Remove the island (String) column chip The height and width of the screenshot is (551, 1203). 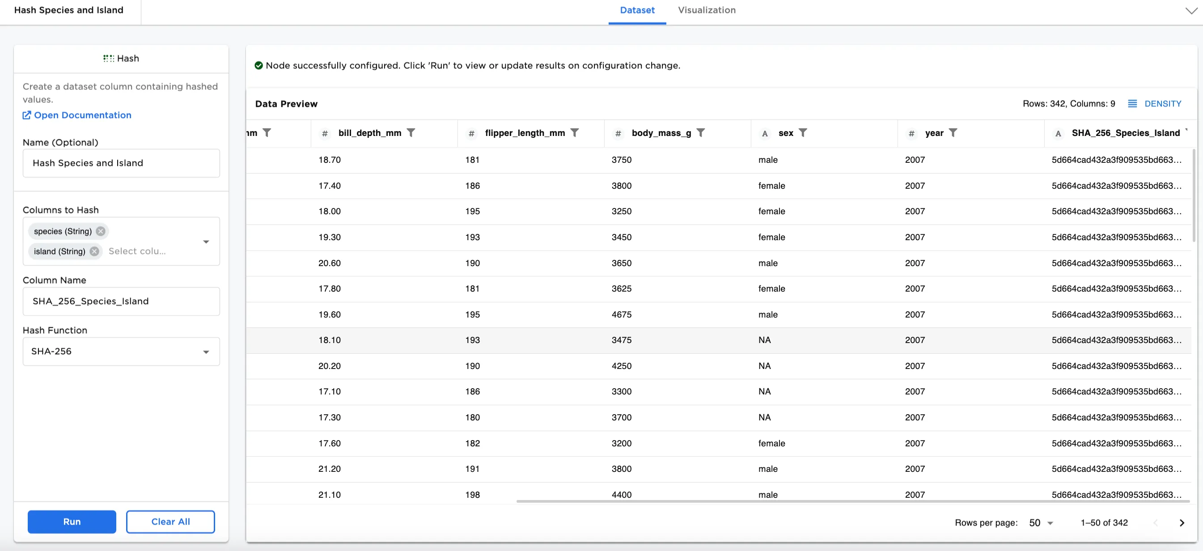click(x=94, y=251)
